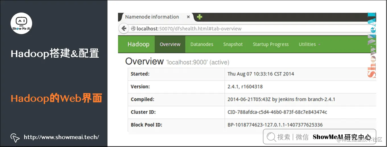Click the 2.4.1, r1604318 version value
The height and width of the screenshot is (147, 387).
coord(245,87)
